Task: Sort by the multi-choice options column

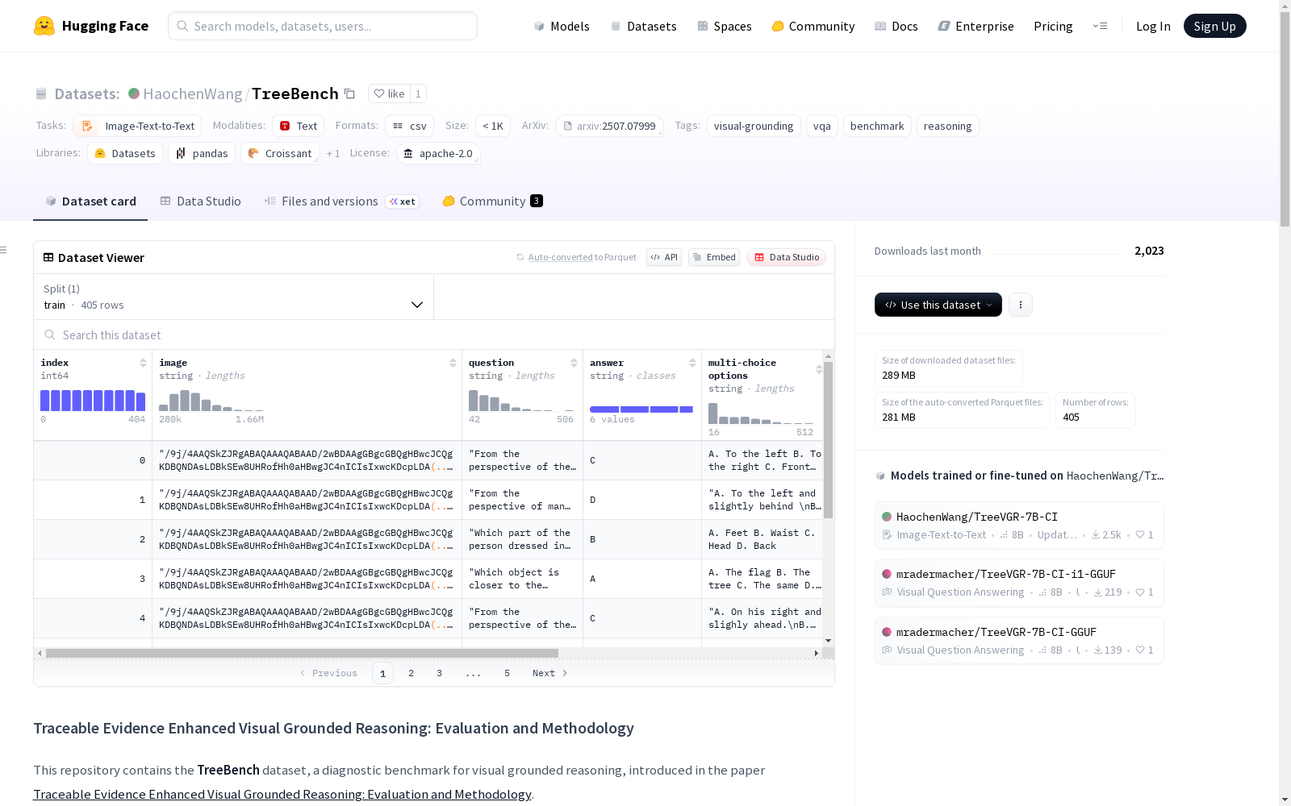Action: tap(819, 369)
